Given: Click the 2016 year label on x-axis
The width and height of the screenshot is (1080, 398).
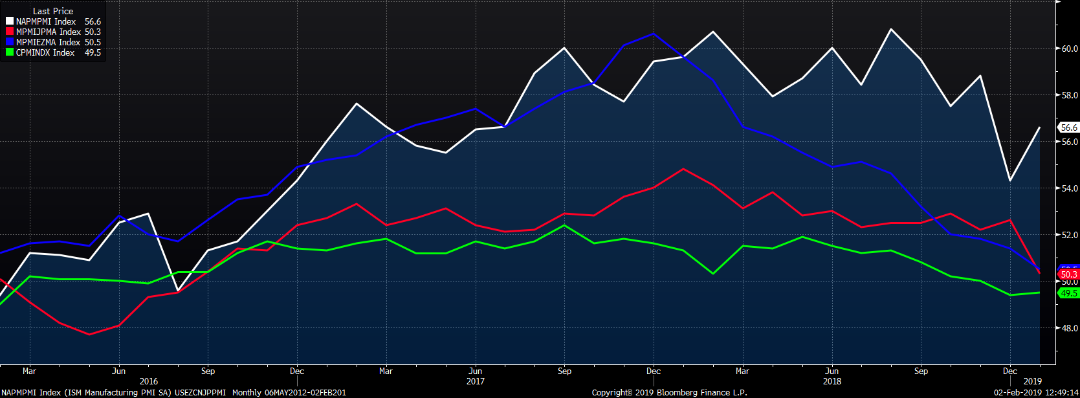Looking at the screenshot, I should pyautogui.click(x=149, y=381).
